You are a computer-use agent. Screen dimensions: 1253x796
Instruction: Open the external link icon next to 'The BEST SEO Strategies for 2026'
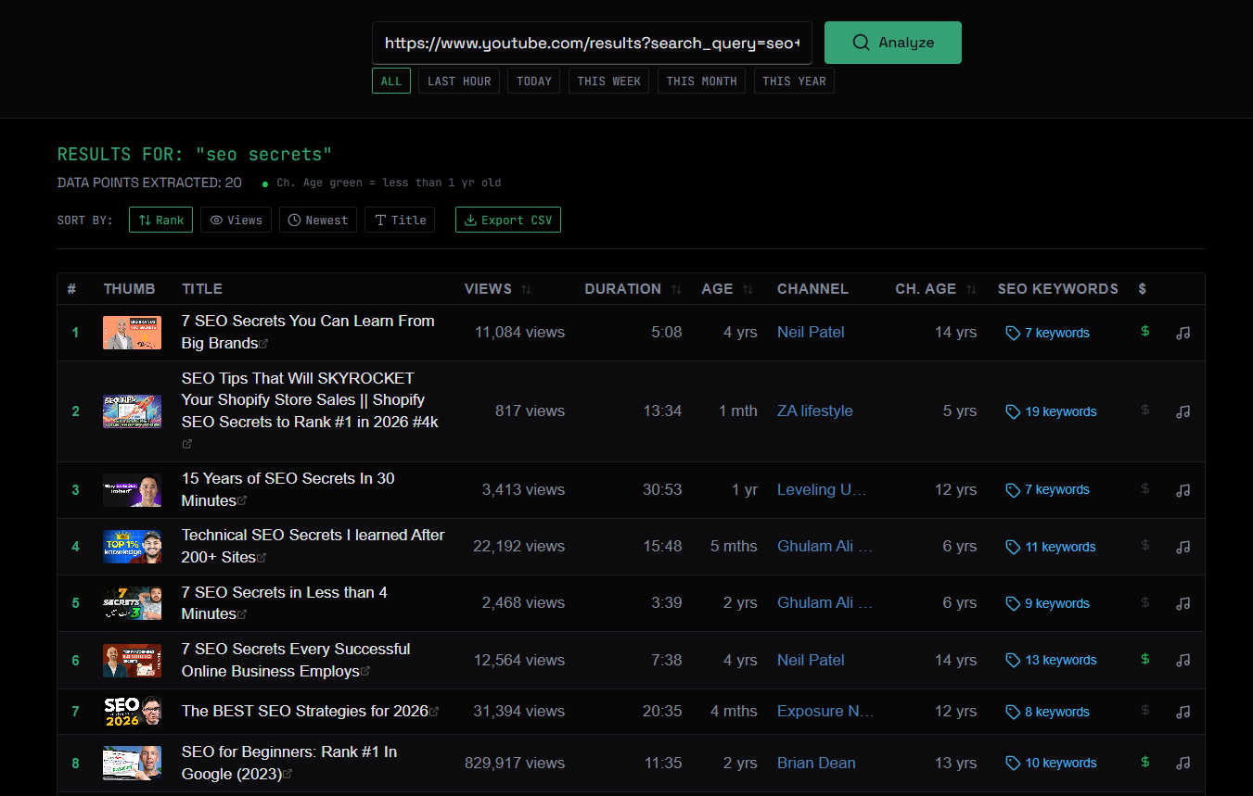point(433,710)
